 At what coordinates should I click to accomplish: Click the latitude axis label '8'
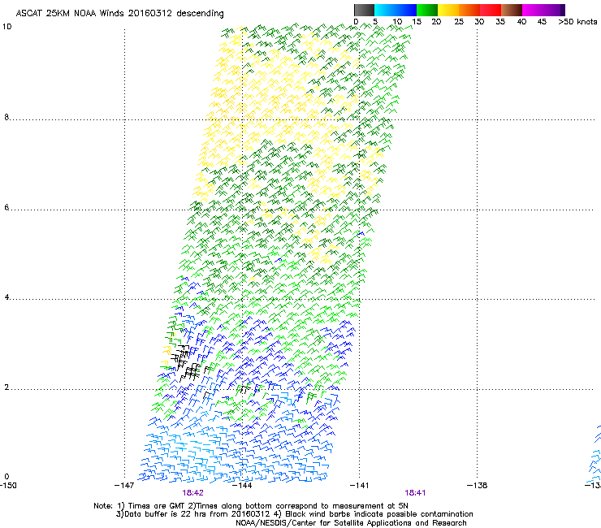pos(6,117)
